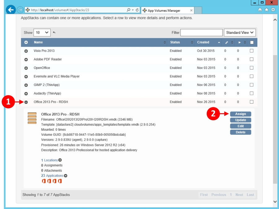Sort table by Name column header
This screenshot has width=279, height=209.
tap(99, 42)
